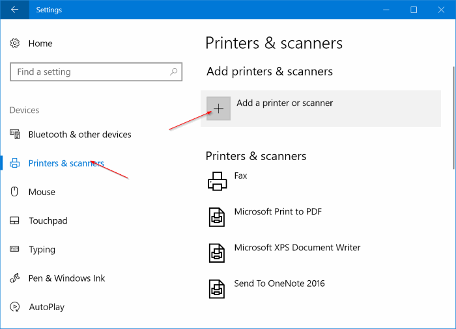Screen dimensions: 456x329
Task: Open the Home settings page
Action: pyautogui.click(x=40, y=44)
